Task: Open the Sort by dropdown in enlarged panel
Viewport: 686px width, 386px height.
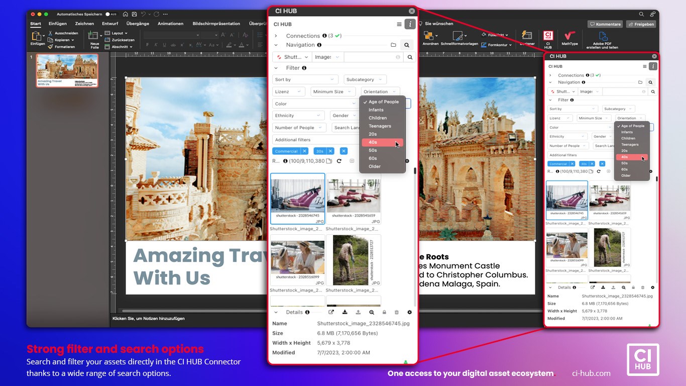Action: 305,79
